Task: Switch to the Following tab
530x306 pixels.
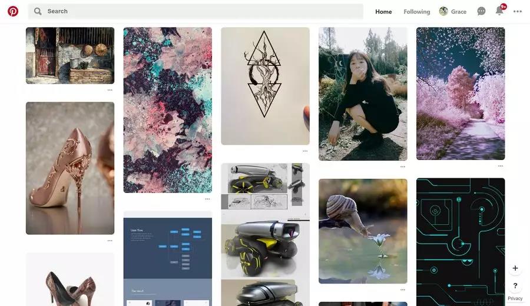Action: click(417, 12)
